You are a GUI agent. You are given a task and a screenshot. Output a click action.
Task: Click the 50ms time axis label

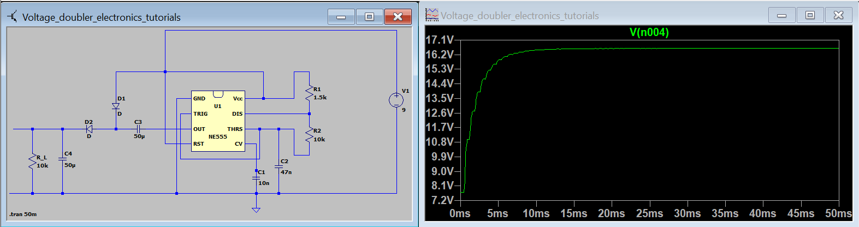tap(838, 213)
